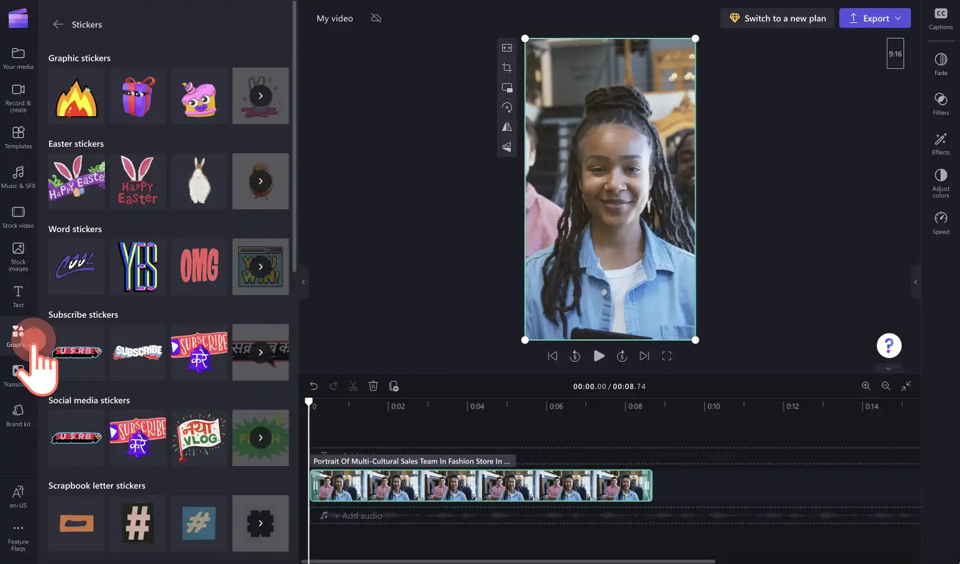Viewport: 960px width, 564px height.
Task: Add the YES word sticker
Action: click(x=138, y=267)
